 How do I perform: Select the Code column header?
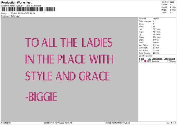click(166, 58)
